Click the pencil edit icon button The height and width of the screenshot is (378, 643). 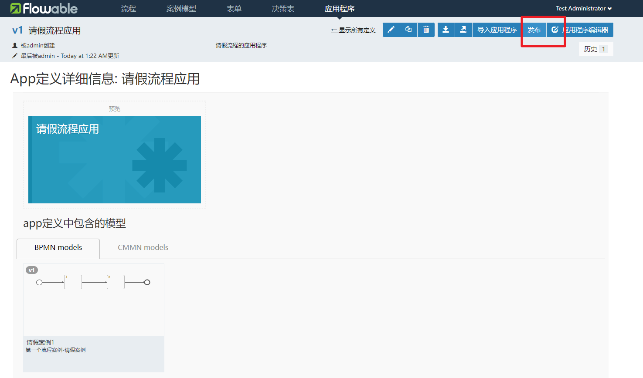click(x=391, y=30)
